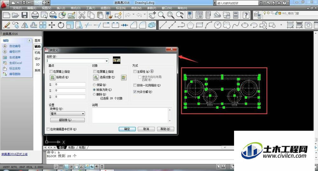Screen dimensions: 318x171
Task: Select the Line drawing tool
Action: point(163,25)
